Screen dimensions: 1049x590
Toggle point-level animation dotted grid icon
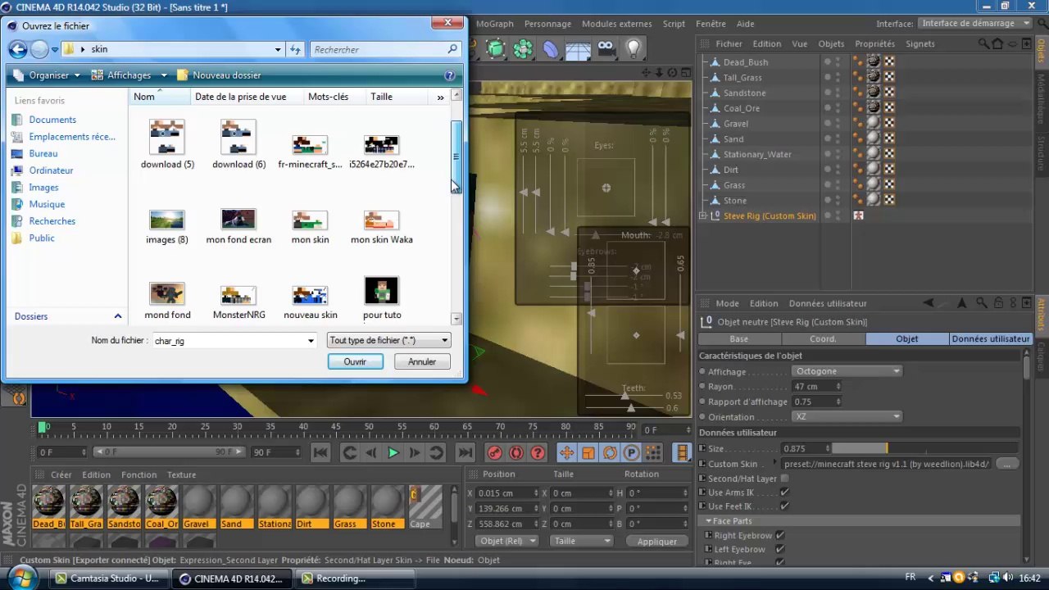(x=652, y=452)
